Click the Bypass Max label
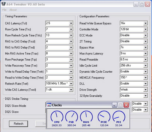 (x=87, y=47)
